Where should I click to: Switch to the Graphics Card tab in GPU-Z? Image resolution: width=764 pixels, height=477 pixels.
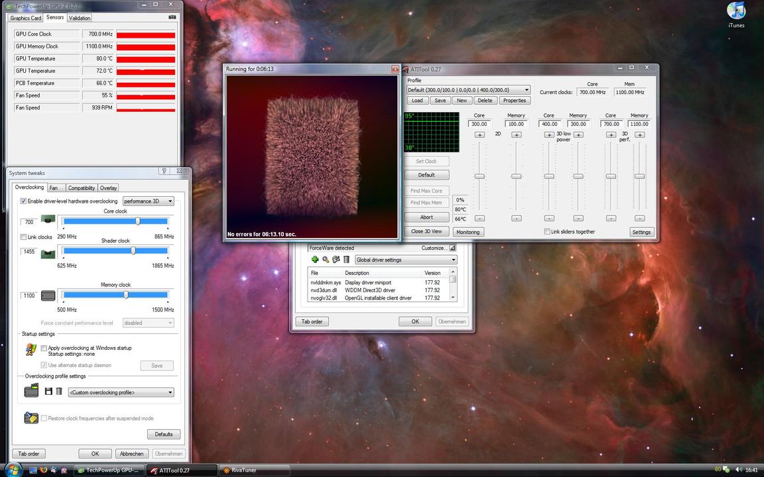25,18
